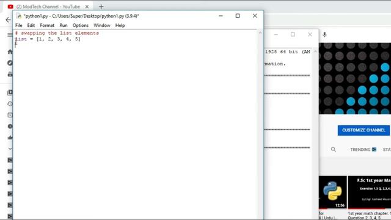Maximize the Python shell window behind
This screenshot has width=391, height=220.
point(293,35)
